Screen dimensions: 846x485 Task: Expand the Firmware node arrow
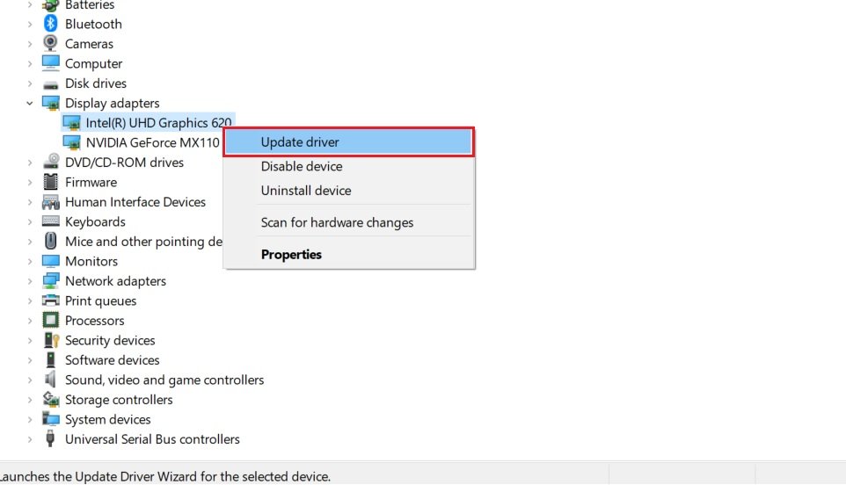pyautogui.click(x=30, y=183)
